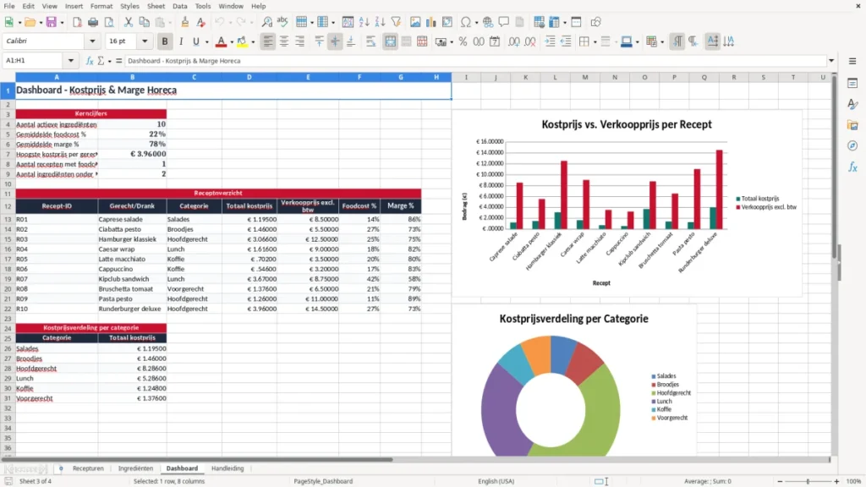Image resolution: width=866 pixels, height=487 pixels.
Task: Insert a special character
Action: [x=466, y=22]
